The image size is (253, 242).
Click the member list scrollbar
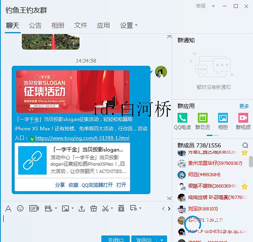pyautogui.click(x=251, y=162)
